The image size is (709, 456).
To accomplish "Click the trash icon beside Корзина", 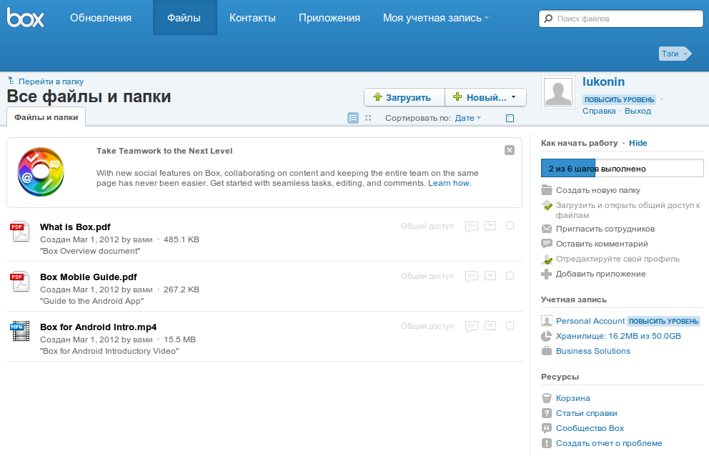I will pyautogui.click(x=547, y=398).
